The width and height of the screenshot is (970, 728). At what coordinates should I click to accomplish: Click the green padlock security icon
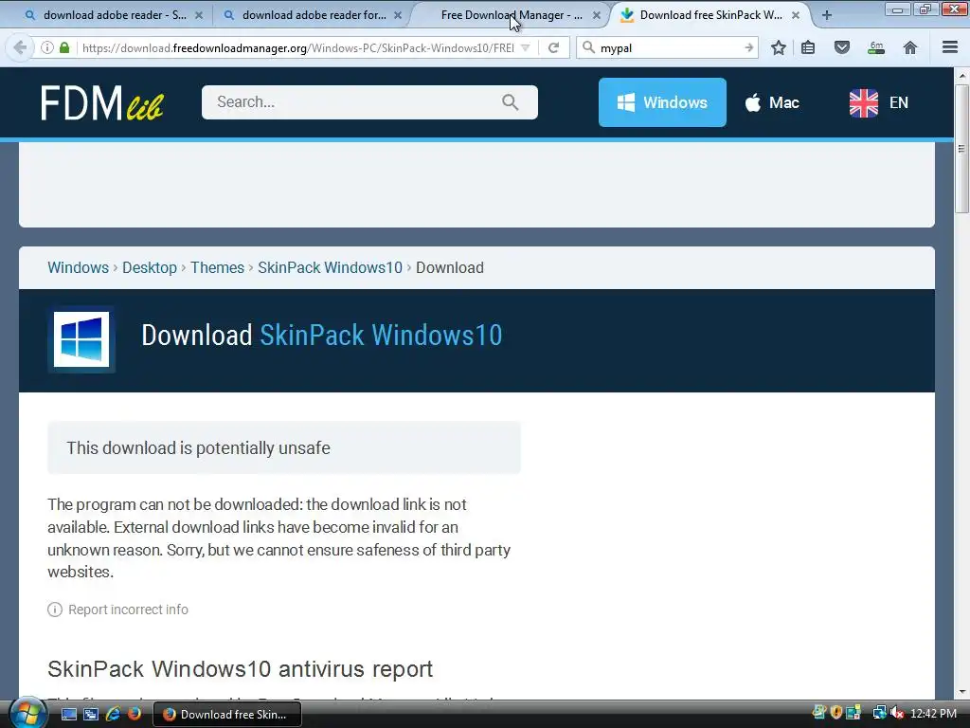click(x=64, y=47)
